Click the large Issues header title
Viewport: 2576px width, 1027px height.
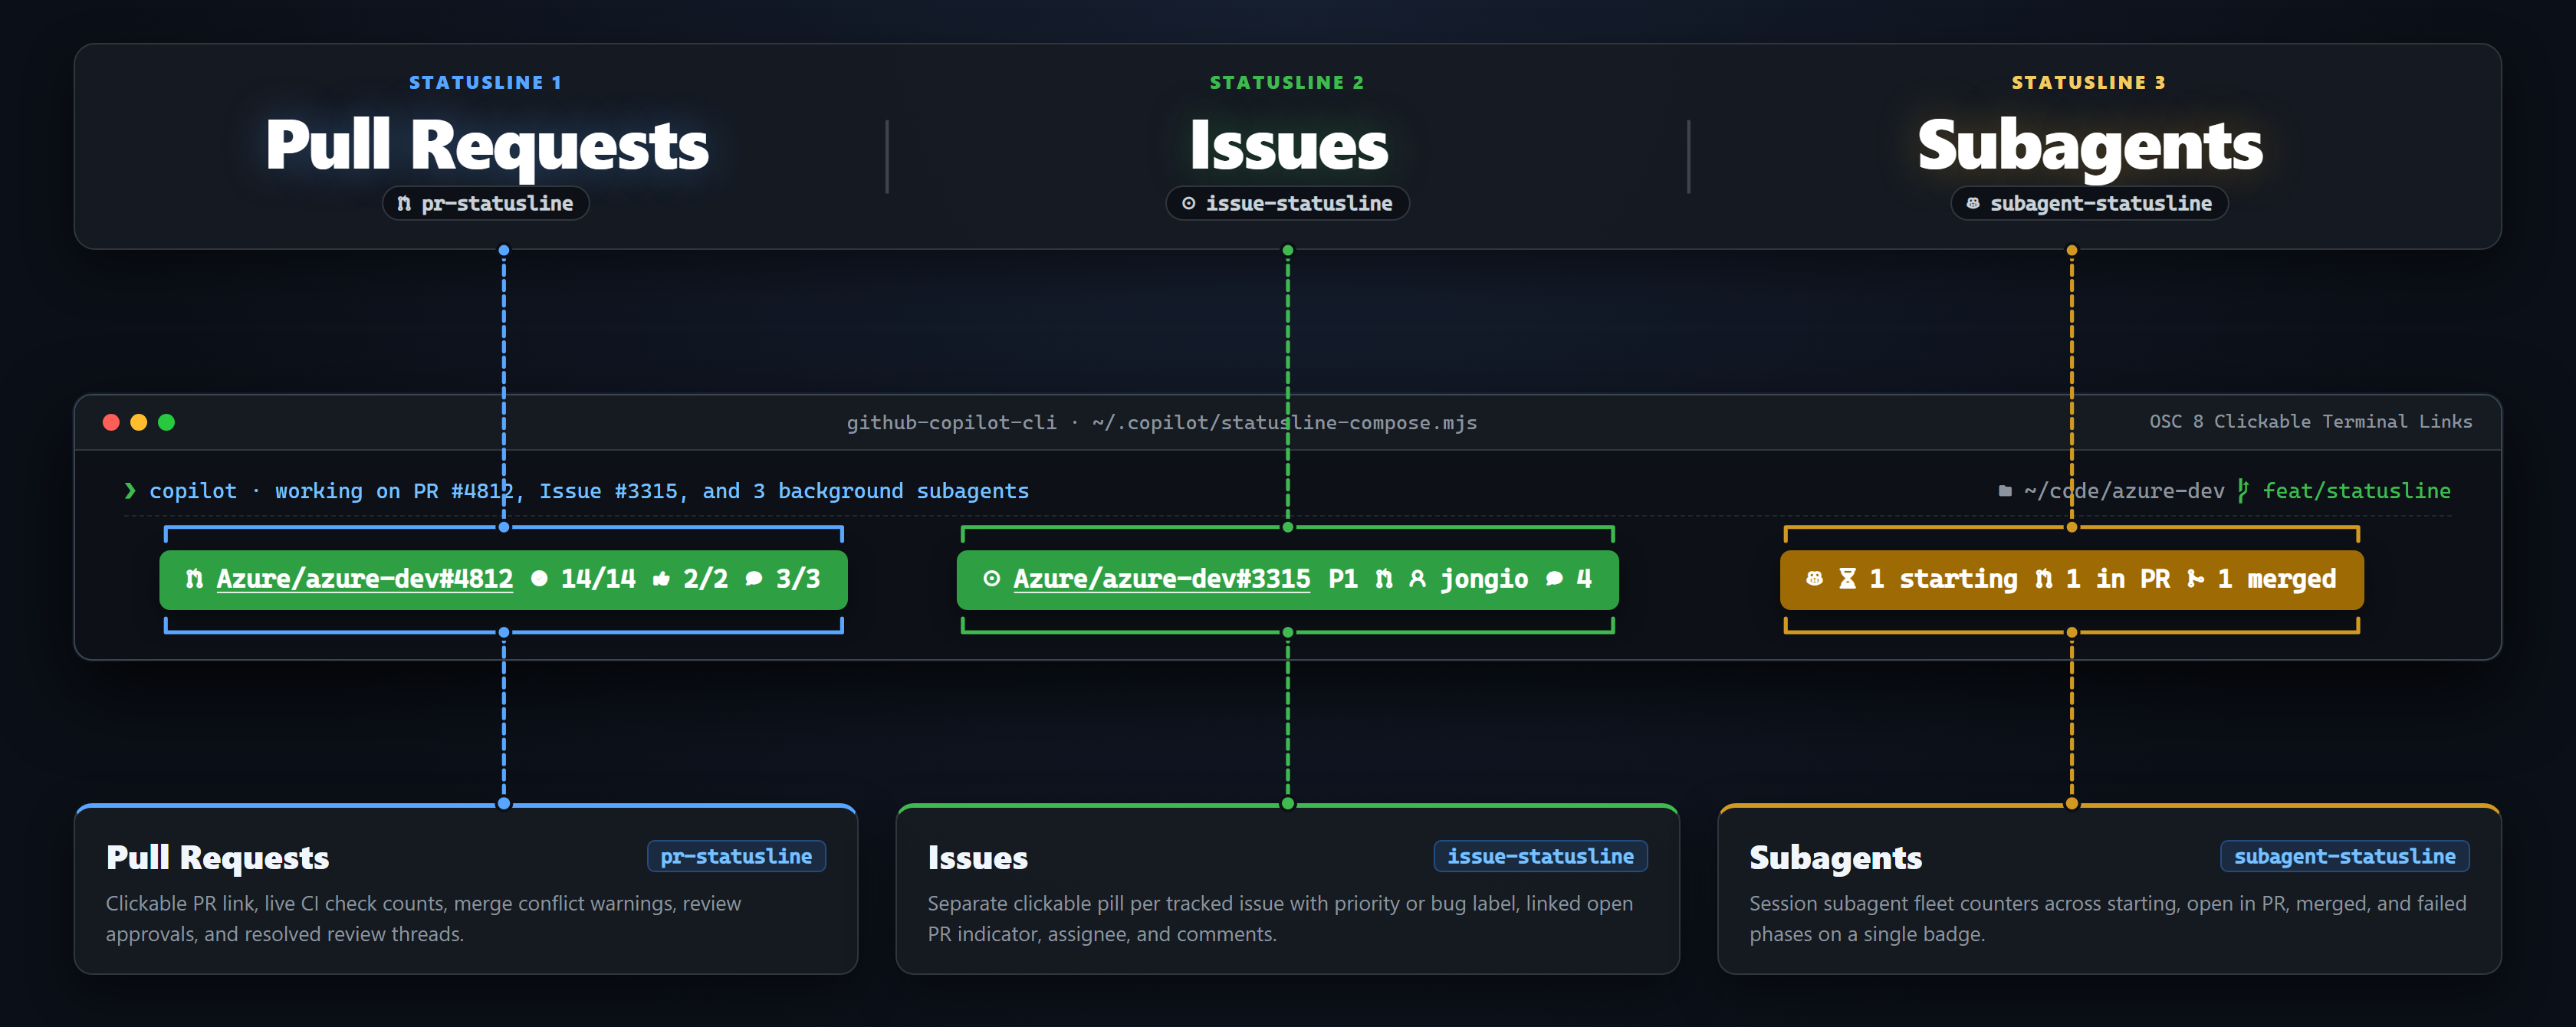[1288, 146]
